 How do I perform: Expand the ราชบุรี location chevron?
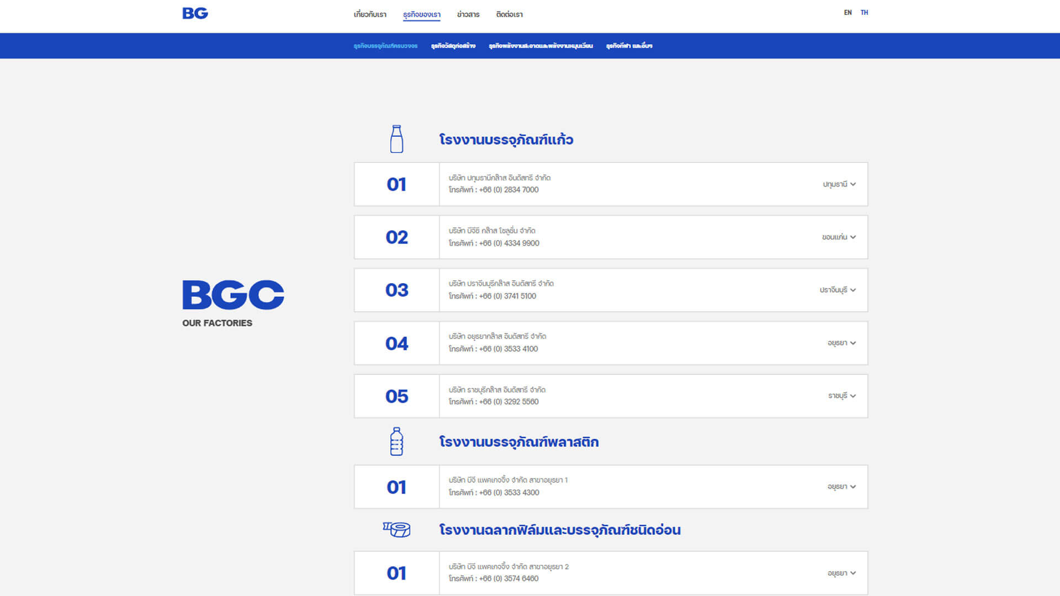[x=853, y=396]
